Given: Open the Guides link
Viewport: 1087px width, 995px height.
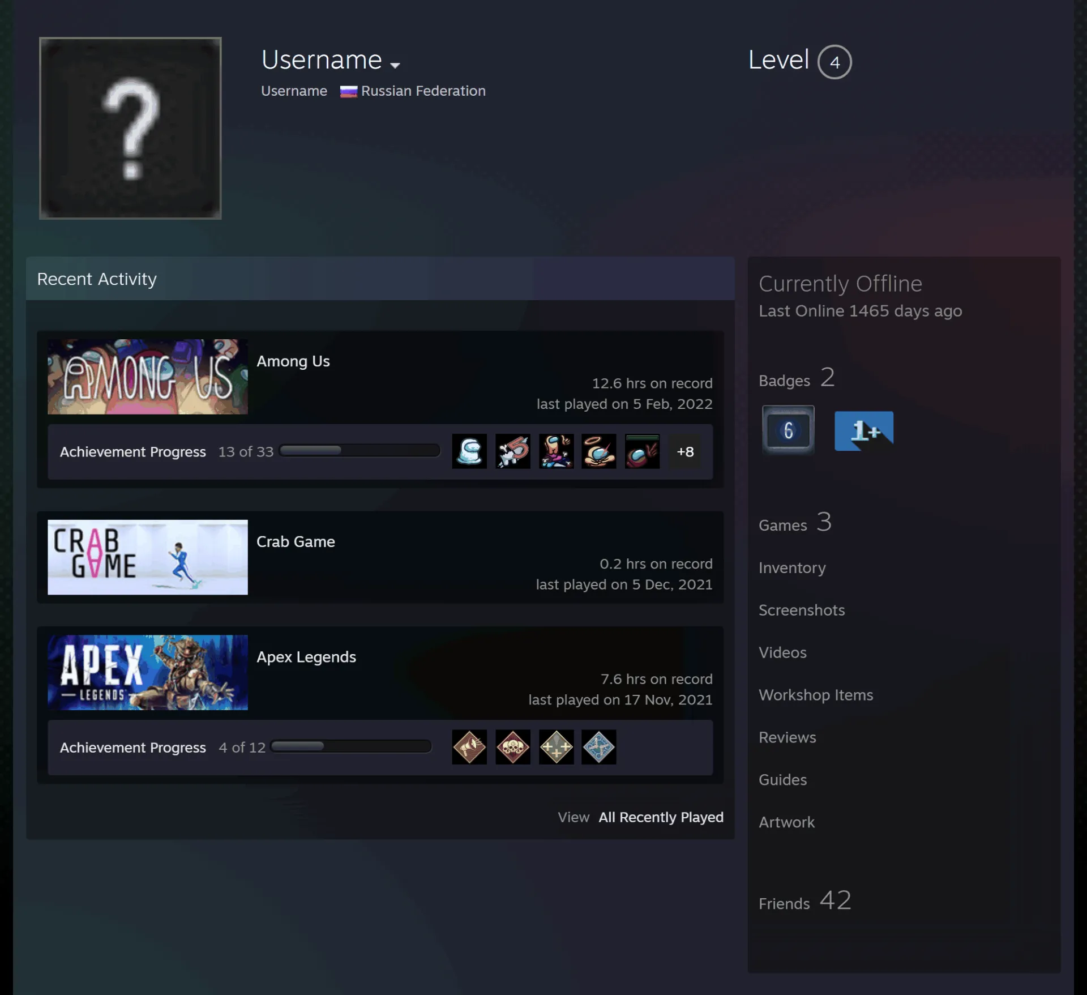Looking at the screenshot, I should 782,780.
